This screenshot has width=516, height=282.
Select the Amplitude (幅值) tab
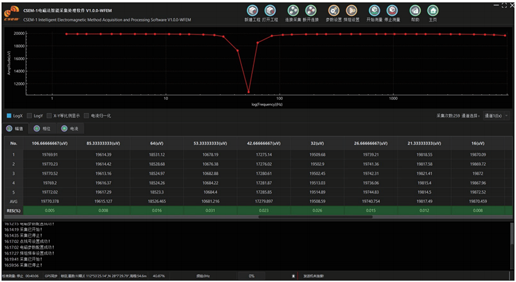point(15,129)
